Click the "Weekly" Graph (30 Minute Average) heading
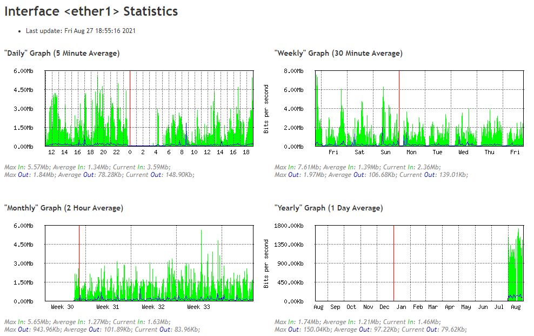Image resolution: width=534 pixels, height=336 pixels. pos(338,53)
